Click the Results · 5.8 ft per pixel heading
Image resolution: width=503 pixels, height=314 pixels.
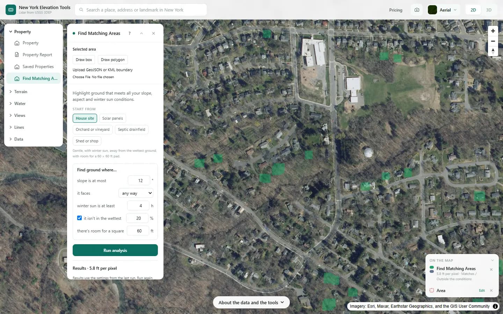click(95, 268)
